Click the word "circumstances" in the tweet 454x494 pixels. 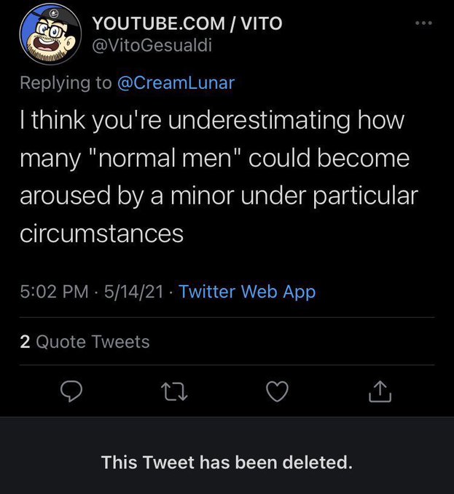click(101, 234)
